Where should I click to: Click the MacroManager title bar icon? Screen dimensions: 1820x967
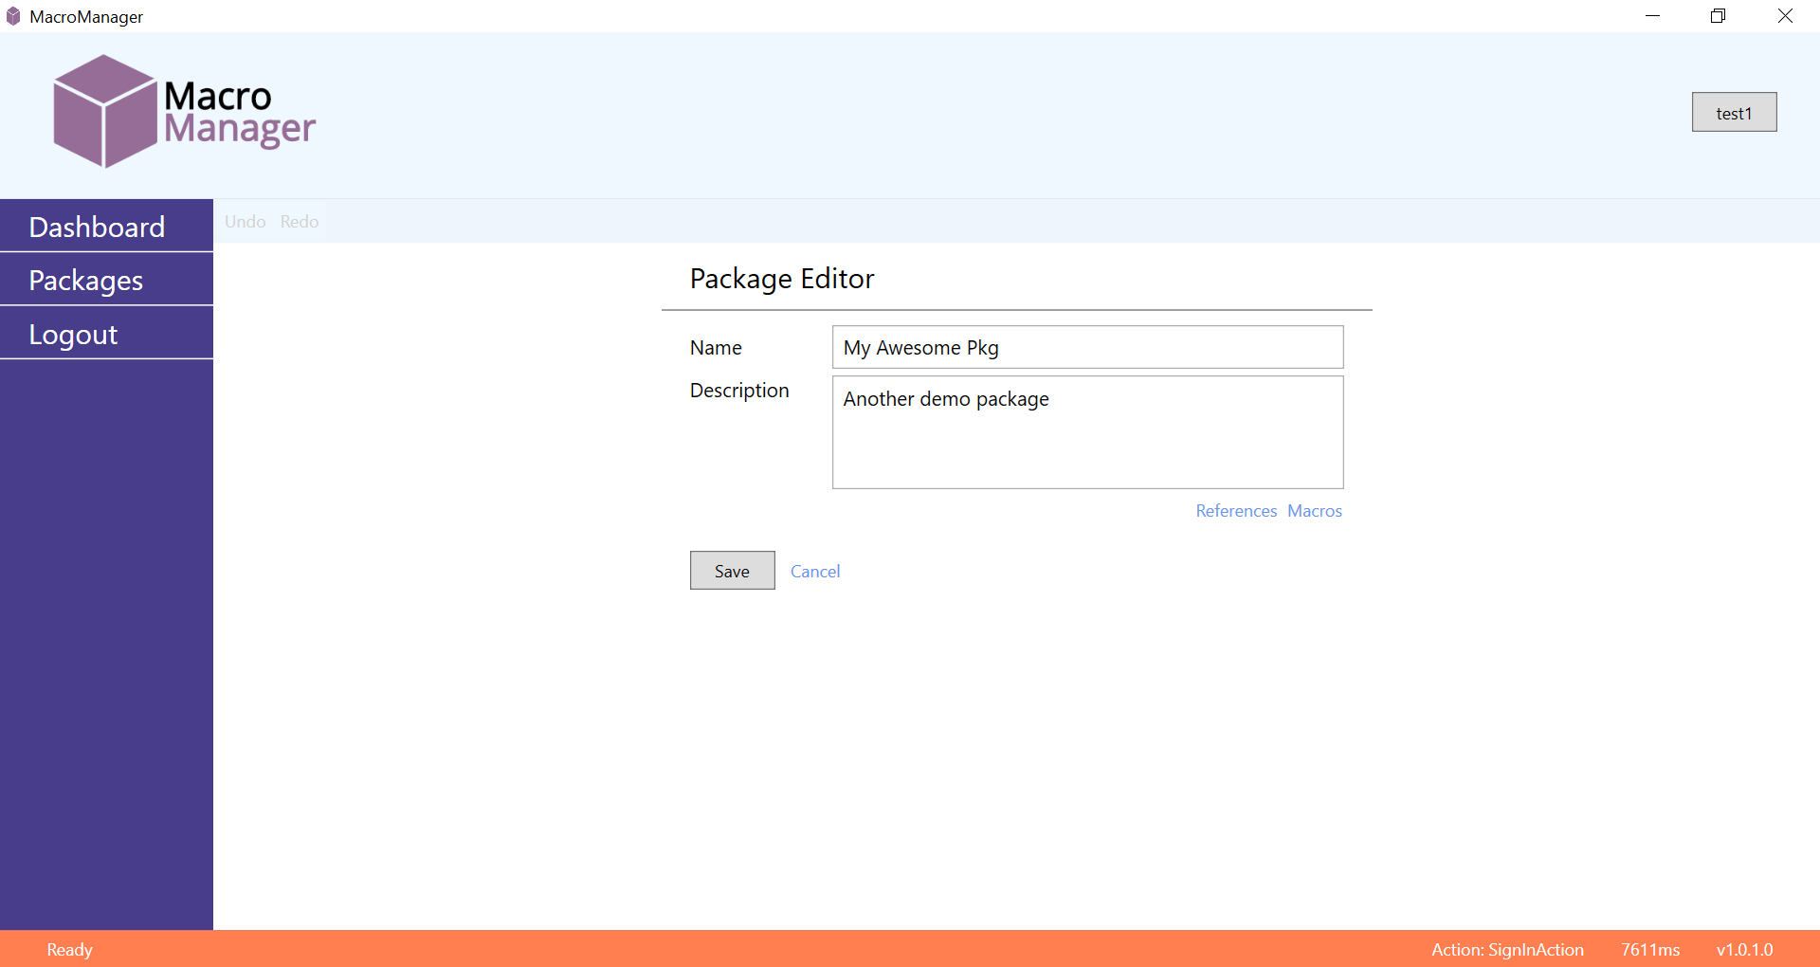12,15
